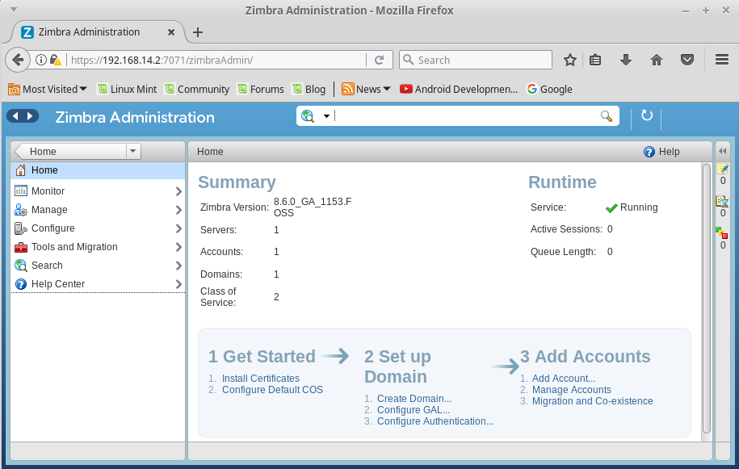Expand the Tools and Migration chevron

pyautogui.click(x=178, y=247)
